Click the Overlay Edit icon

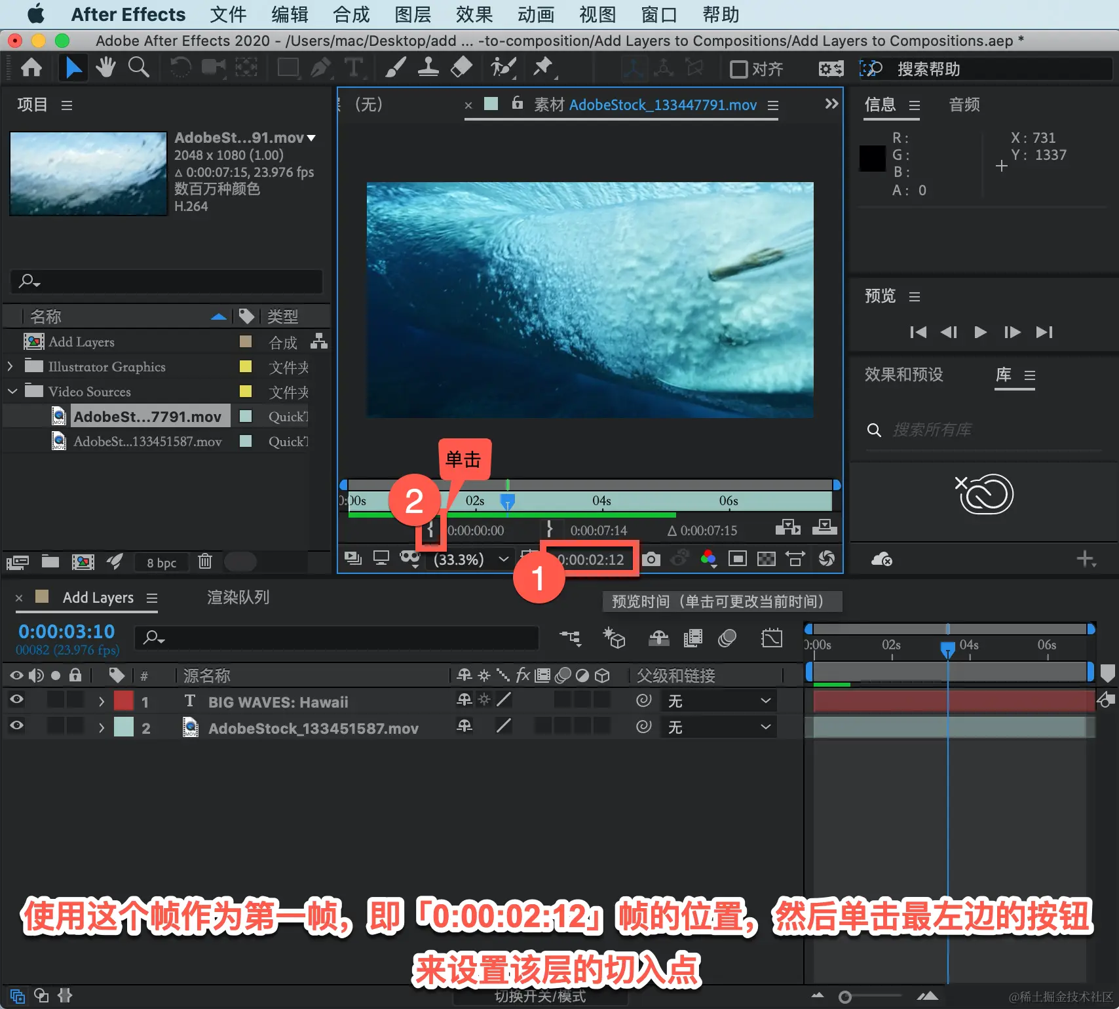[824, 527]
